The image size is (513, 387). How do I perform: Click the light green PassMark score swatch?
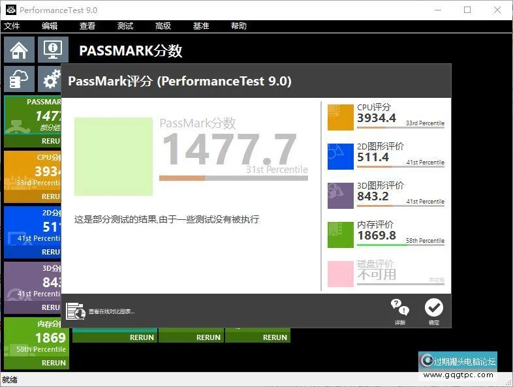click(x=114, y=157)
